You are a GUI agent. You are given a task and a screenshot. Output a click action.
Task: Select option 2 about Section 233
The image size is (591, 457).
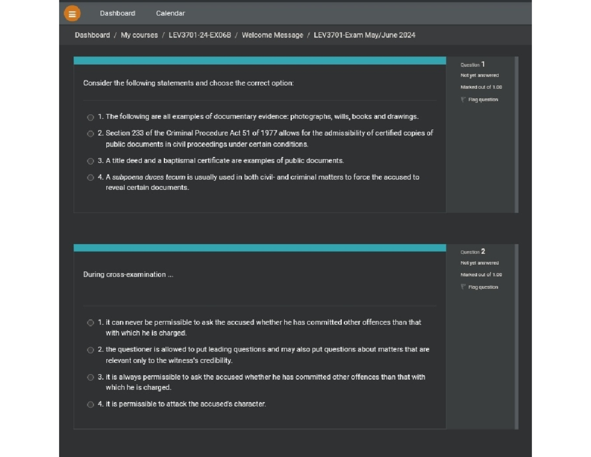point(91,134)
